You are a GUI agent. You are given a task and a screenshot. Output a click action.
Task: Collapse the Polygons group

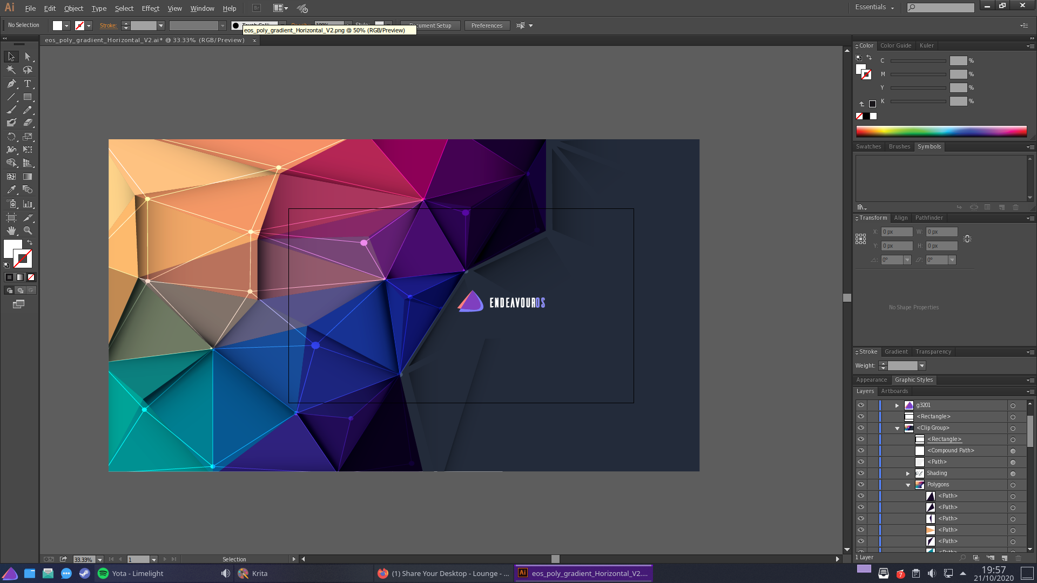pos(908,485)
